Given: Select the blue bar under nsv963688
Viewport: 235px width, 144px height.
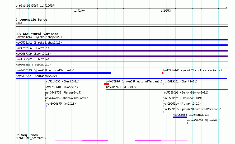Looking at the screenshot, I should click(x=180, y=117).
